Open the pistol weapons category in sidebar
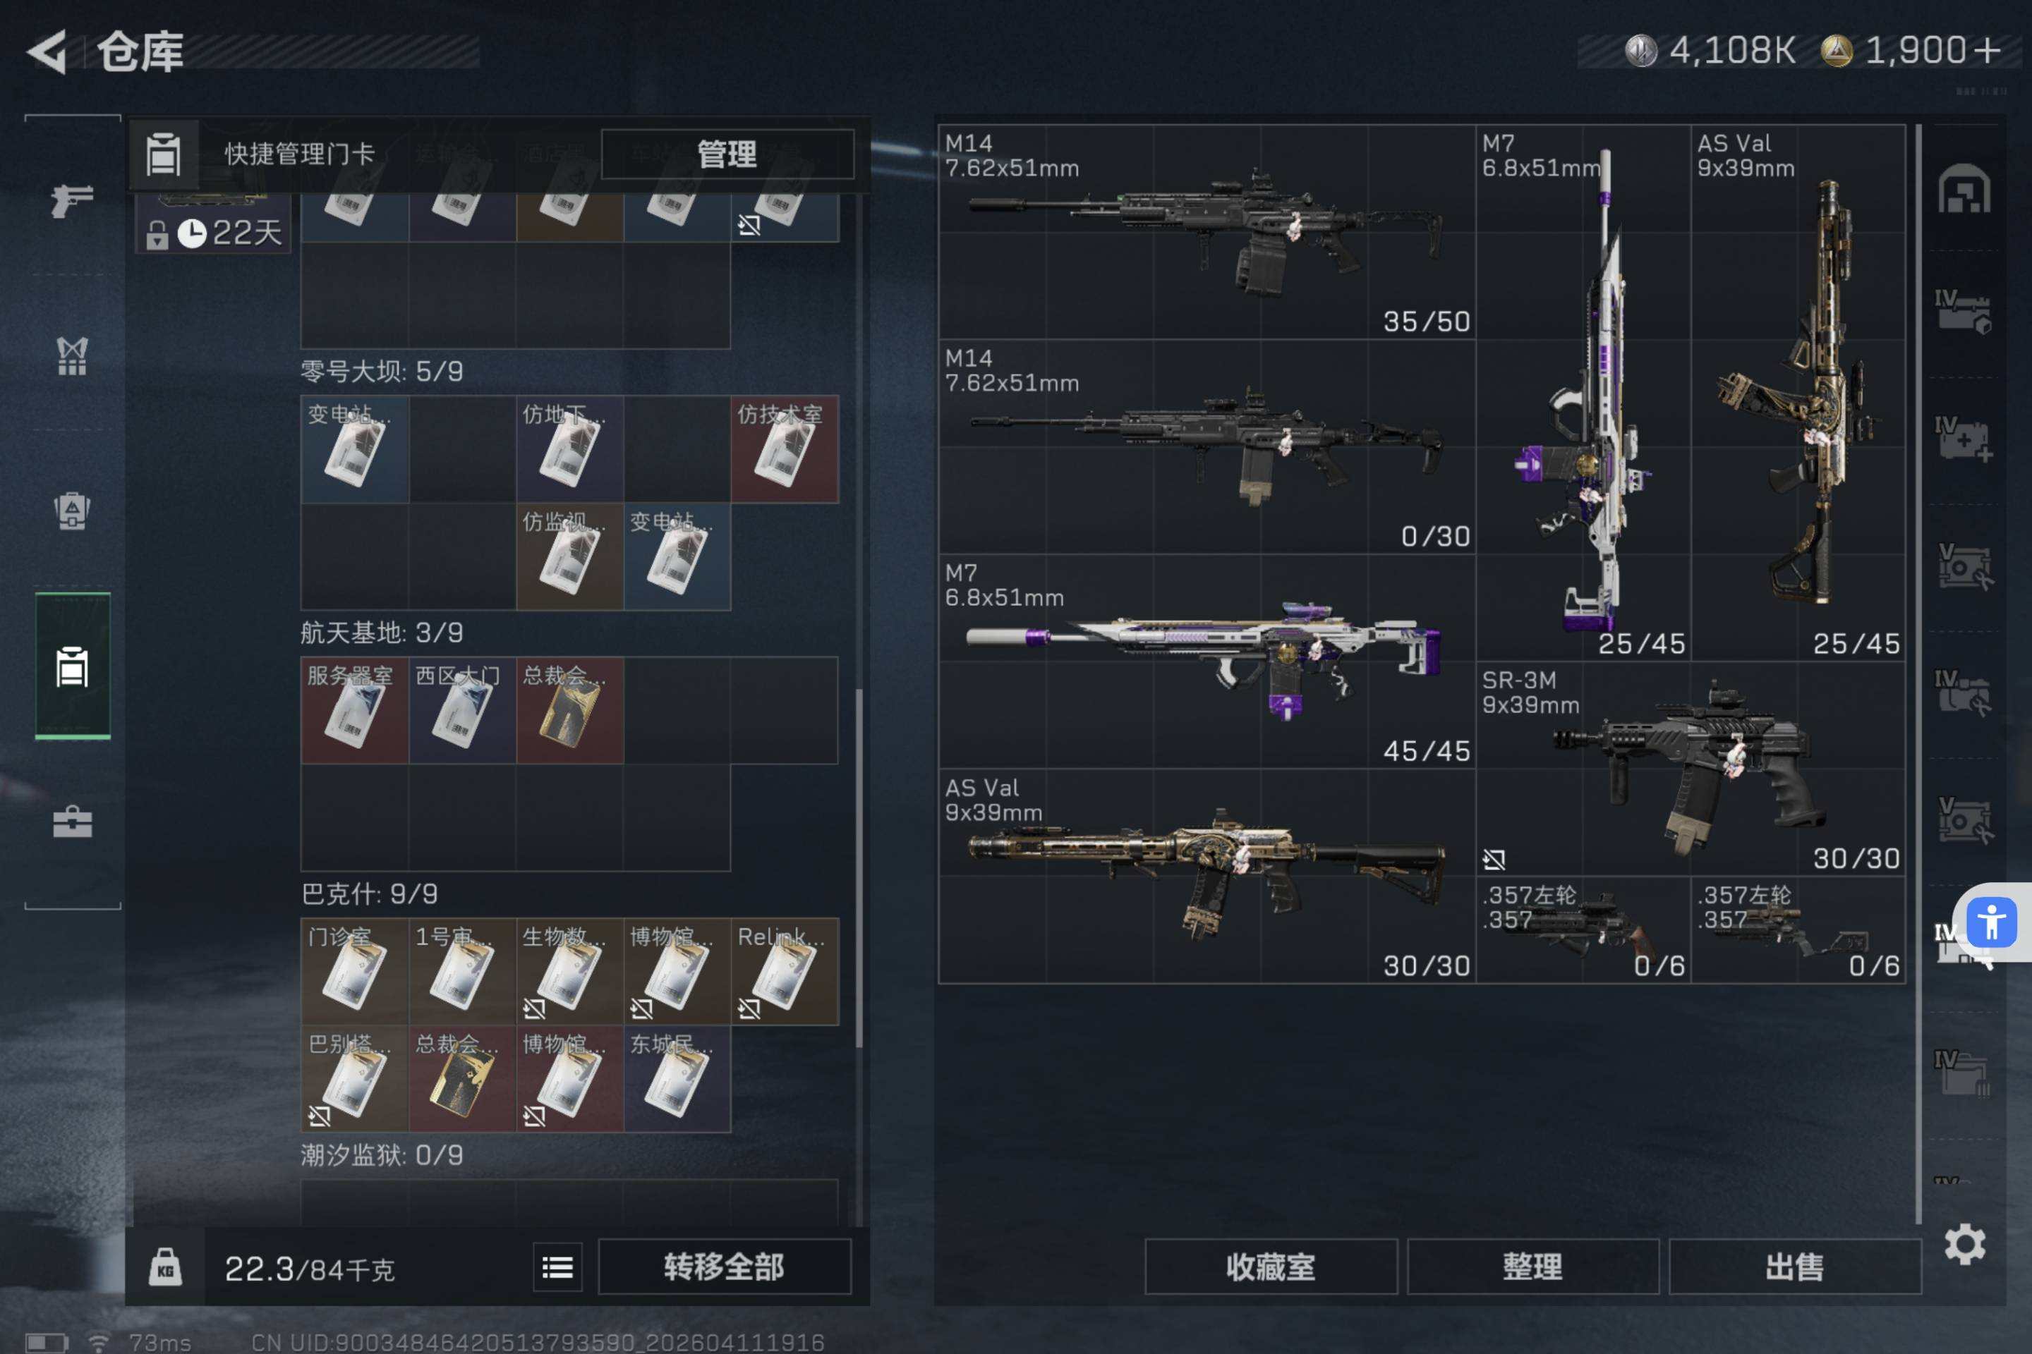Screen dimensions: 2032x1354 click(72, 200)
